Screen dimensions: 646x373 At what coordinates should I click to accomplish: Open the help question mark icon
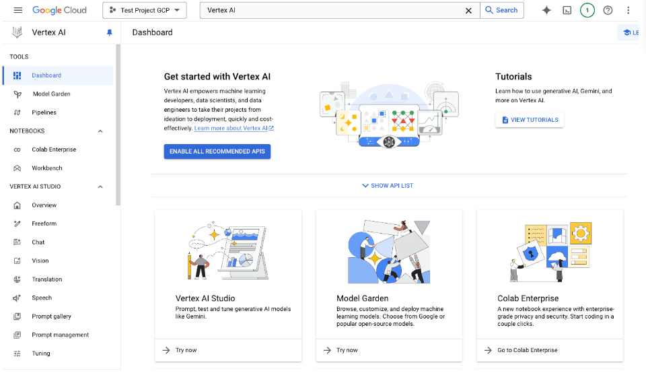point(608,10)
